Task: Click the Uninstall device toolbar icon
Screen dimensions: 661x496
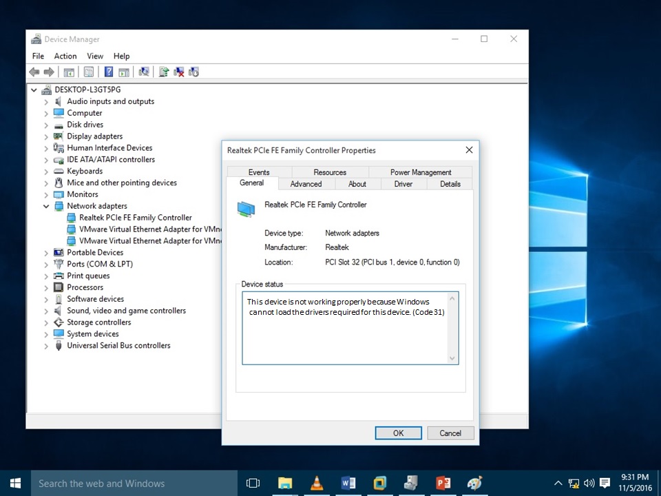Action: coord(178,72)
